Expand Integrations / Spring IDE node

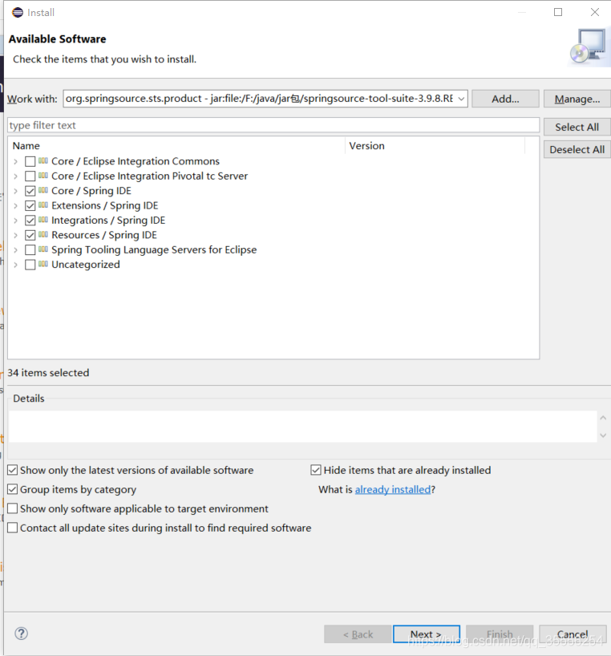15,221
